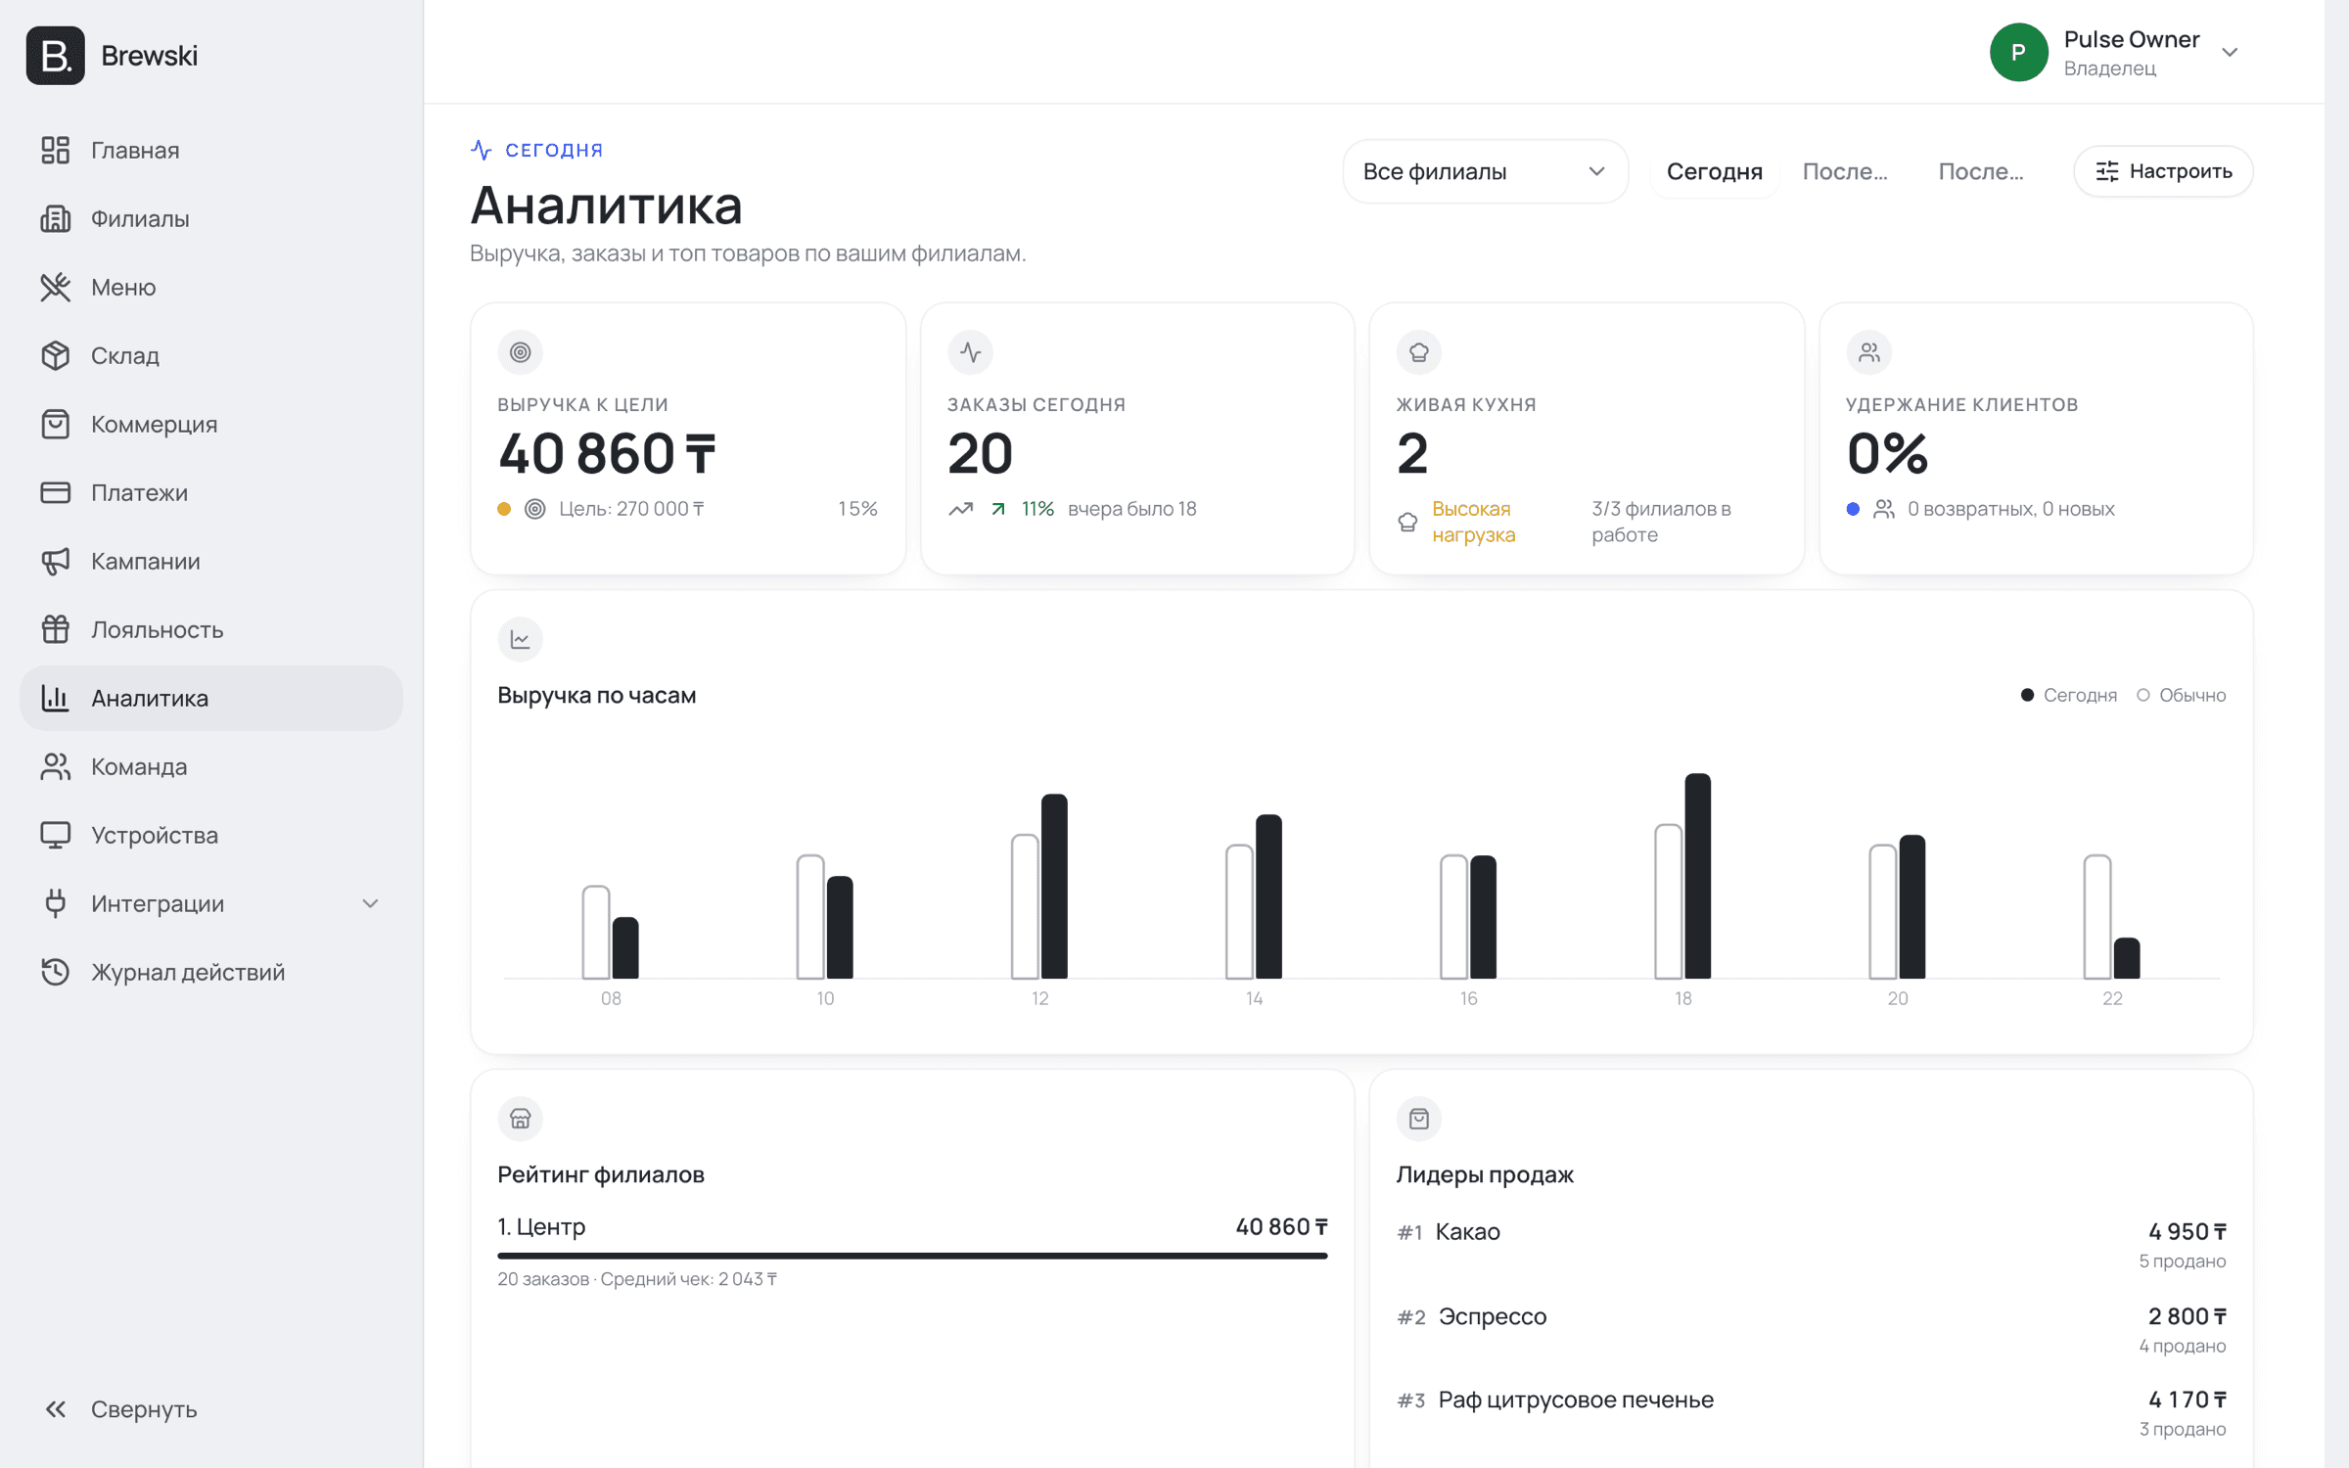
Task: Collapse the sidebar with Свернуть
Action: click(210, 1409)
